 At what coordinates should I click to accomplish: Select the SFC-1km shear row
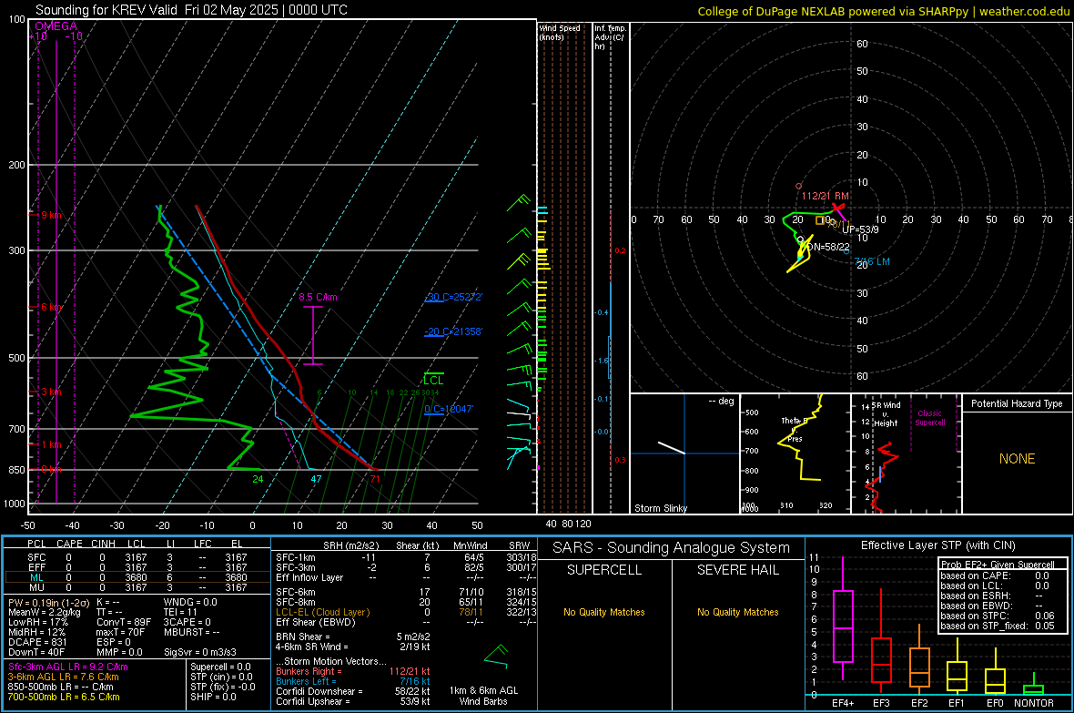(406, 557)
